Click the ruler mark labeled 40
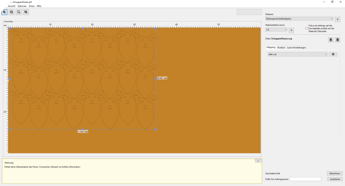The width and height of the screenshot is (345, 186). coord(176,24)
